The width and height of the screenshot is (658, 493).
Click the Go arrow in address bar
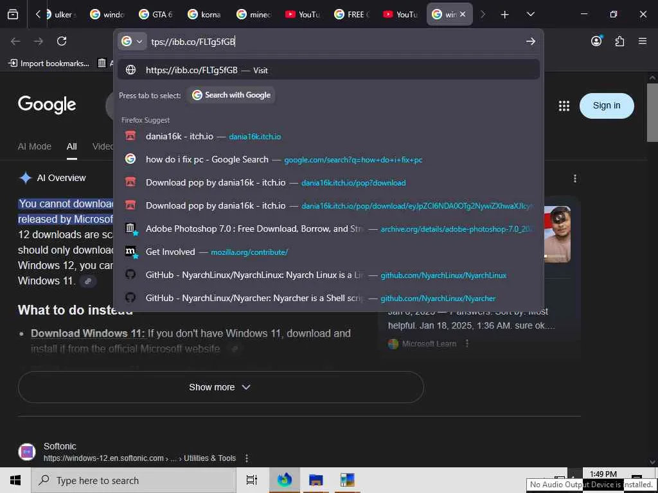click(x=530, y=41)
